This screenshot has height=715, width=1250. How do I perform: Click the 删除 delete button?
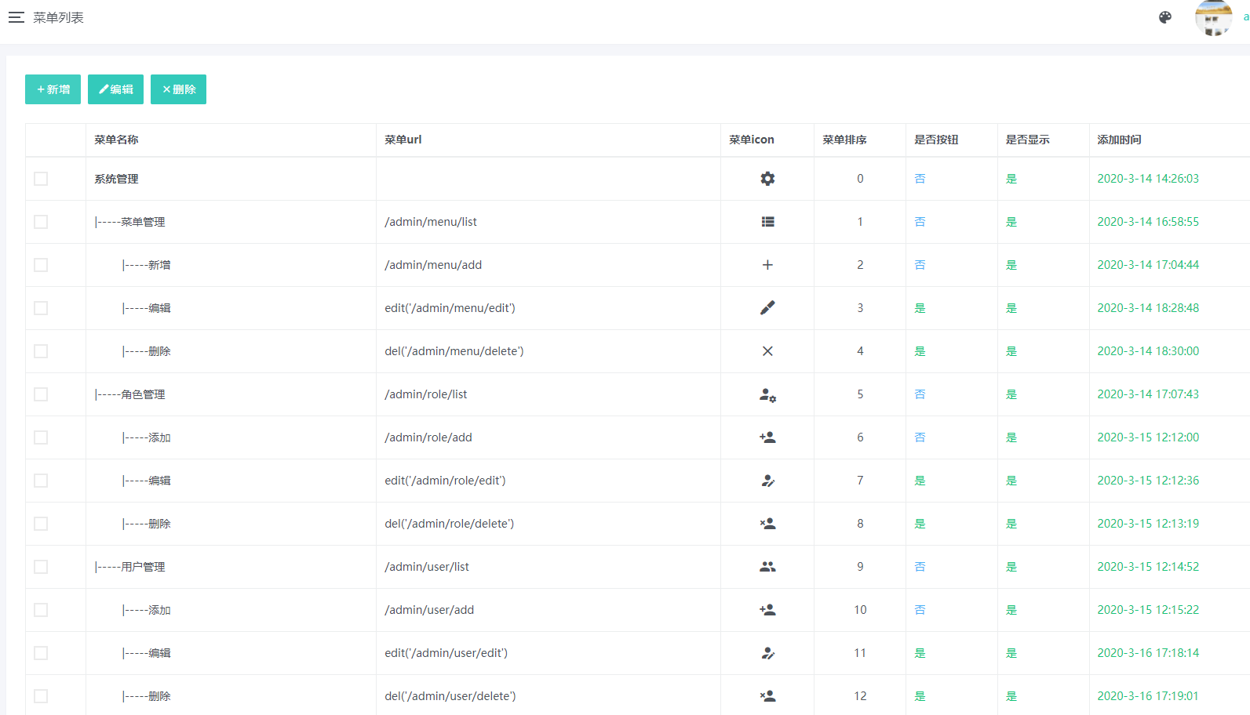point(178,89)
